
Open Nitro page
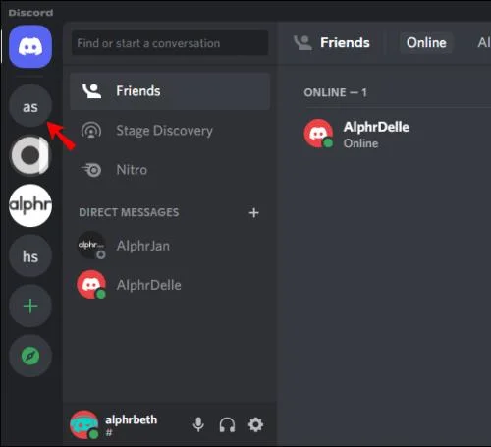[170, 170]
